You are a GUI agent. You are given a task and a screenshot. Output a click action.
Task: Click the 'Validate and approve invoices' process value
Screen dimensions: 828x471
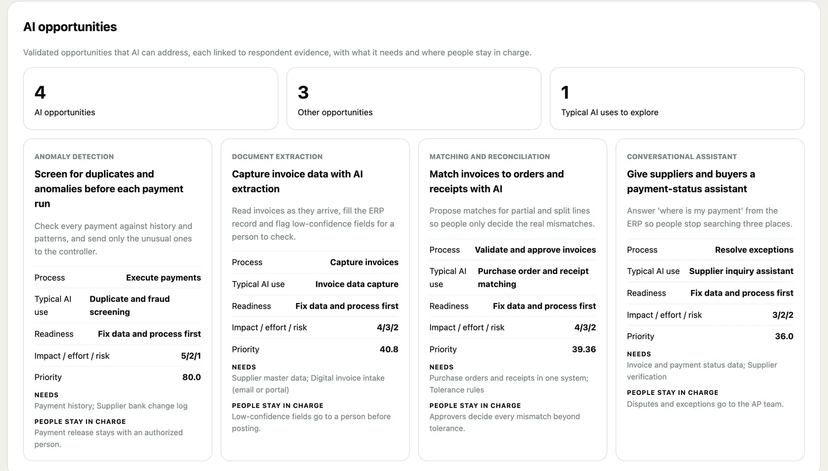point(535,250)
